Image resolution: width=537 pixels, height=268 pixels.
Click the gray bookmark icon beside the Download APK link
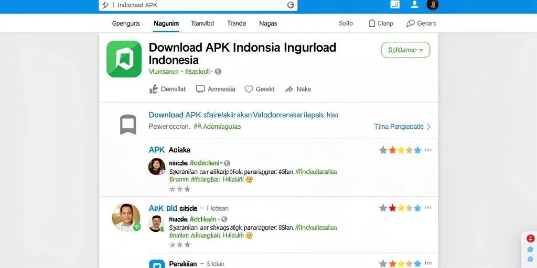pos(128,125)
